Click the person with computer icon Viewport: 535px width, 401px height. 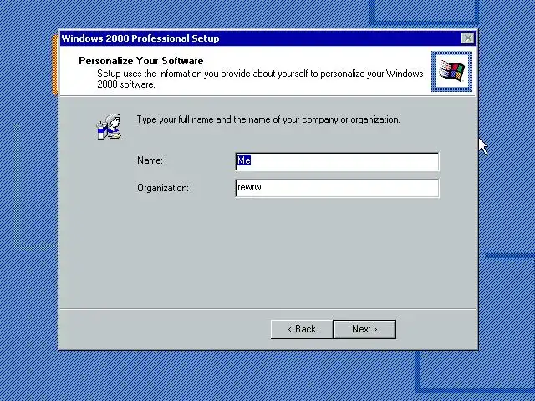pos(110,127)
